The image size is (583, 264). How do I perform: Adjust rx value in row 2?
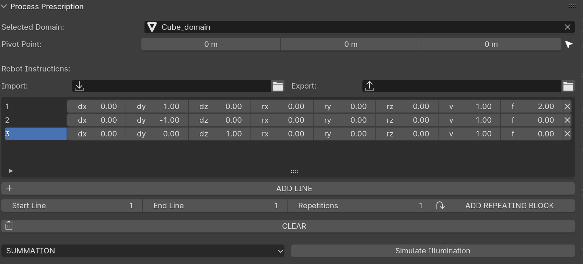click(282, 120)
